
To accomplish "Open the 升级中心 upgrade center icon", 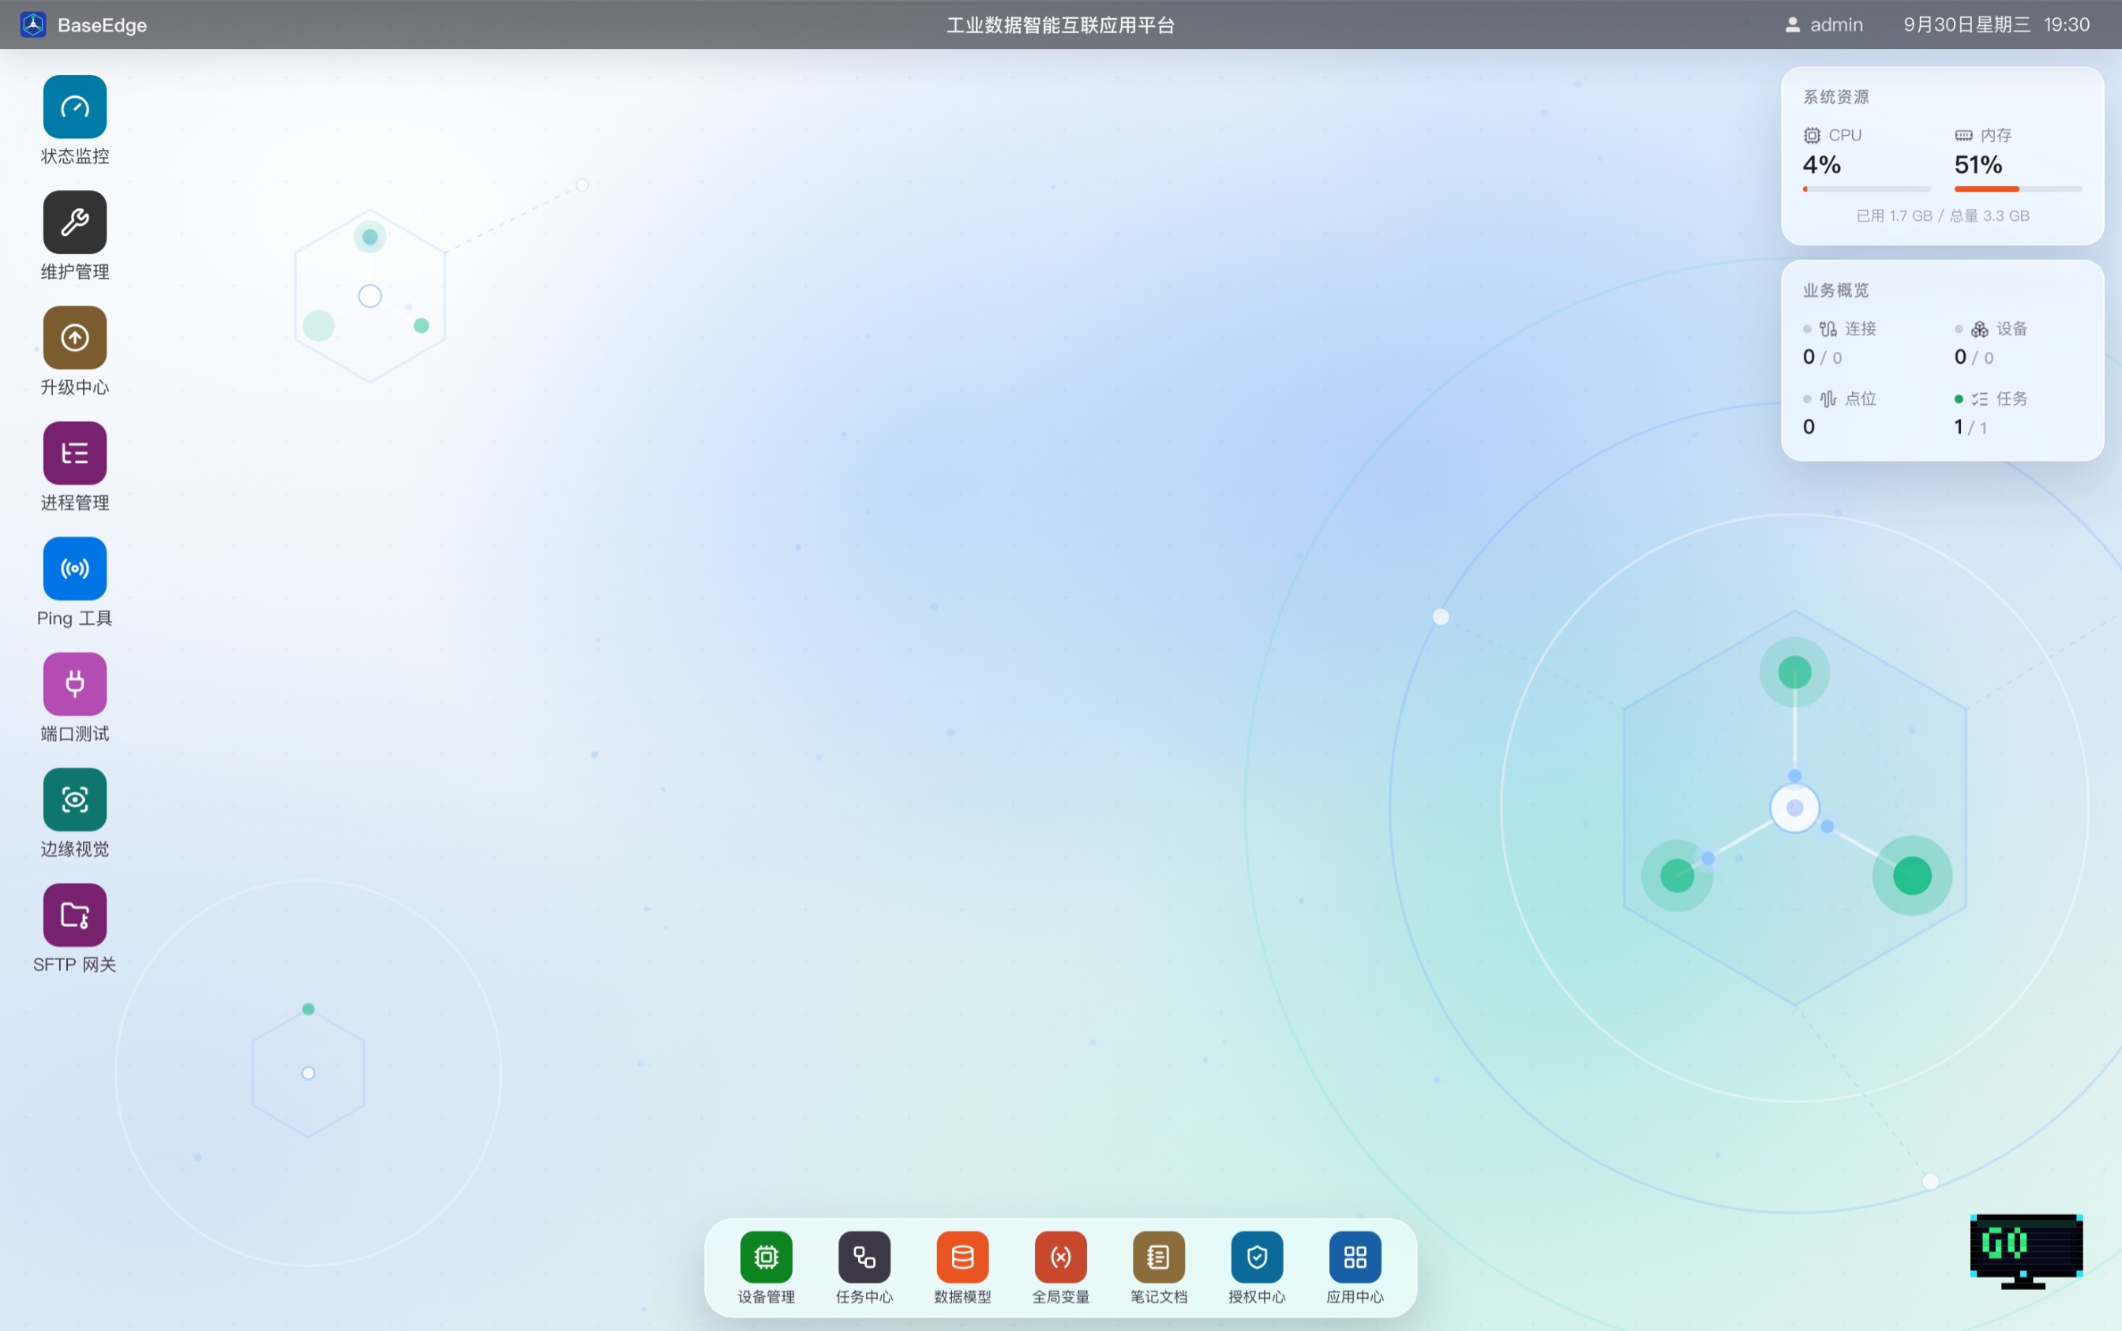I will (x=75, y=337).
